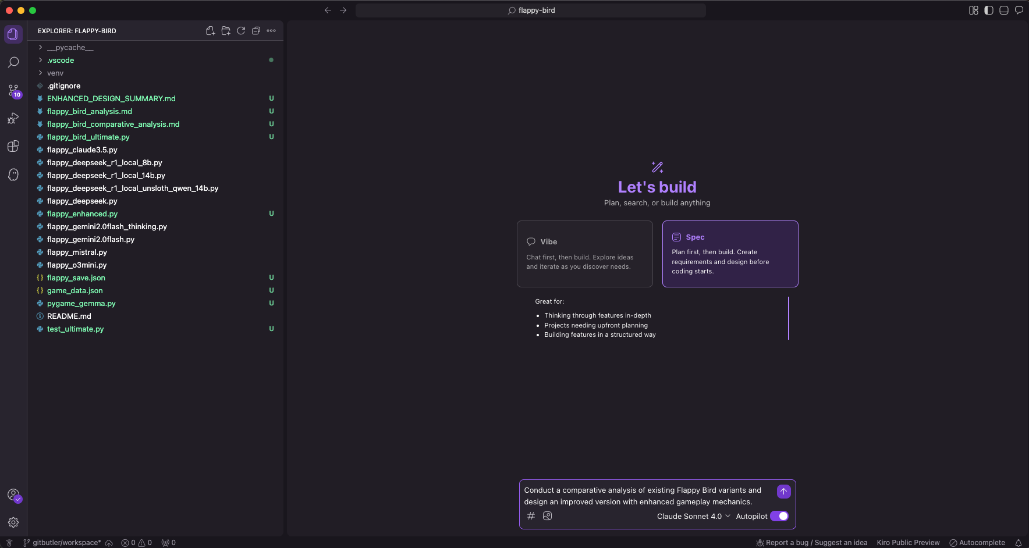Open Source Control view with 10 badge
Viewport: 1029px width, 548px height.
(x=14, y=91)
